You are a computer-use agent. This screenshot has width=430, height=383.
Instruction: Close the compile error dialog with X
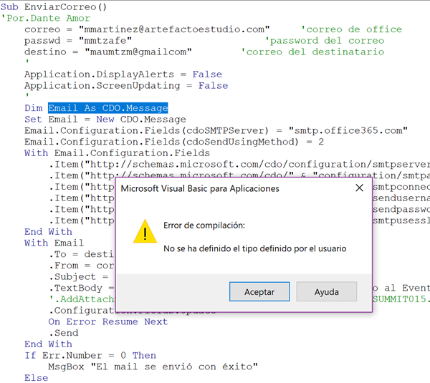359,188
